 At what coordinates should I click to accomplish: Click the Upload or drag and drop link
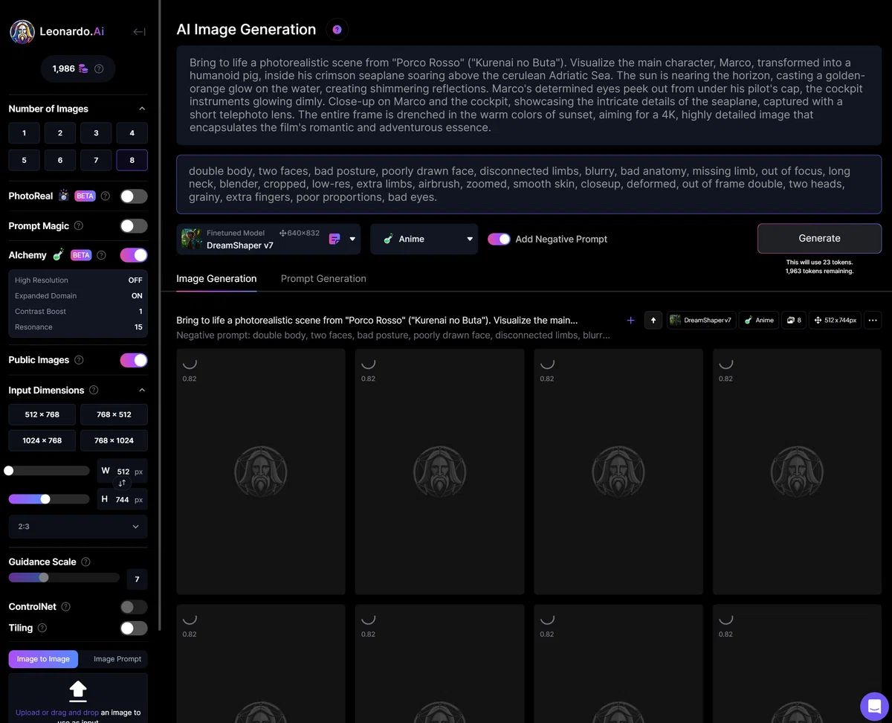[56, 713]
